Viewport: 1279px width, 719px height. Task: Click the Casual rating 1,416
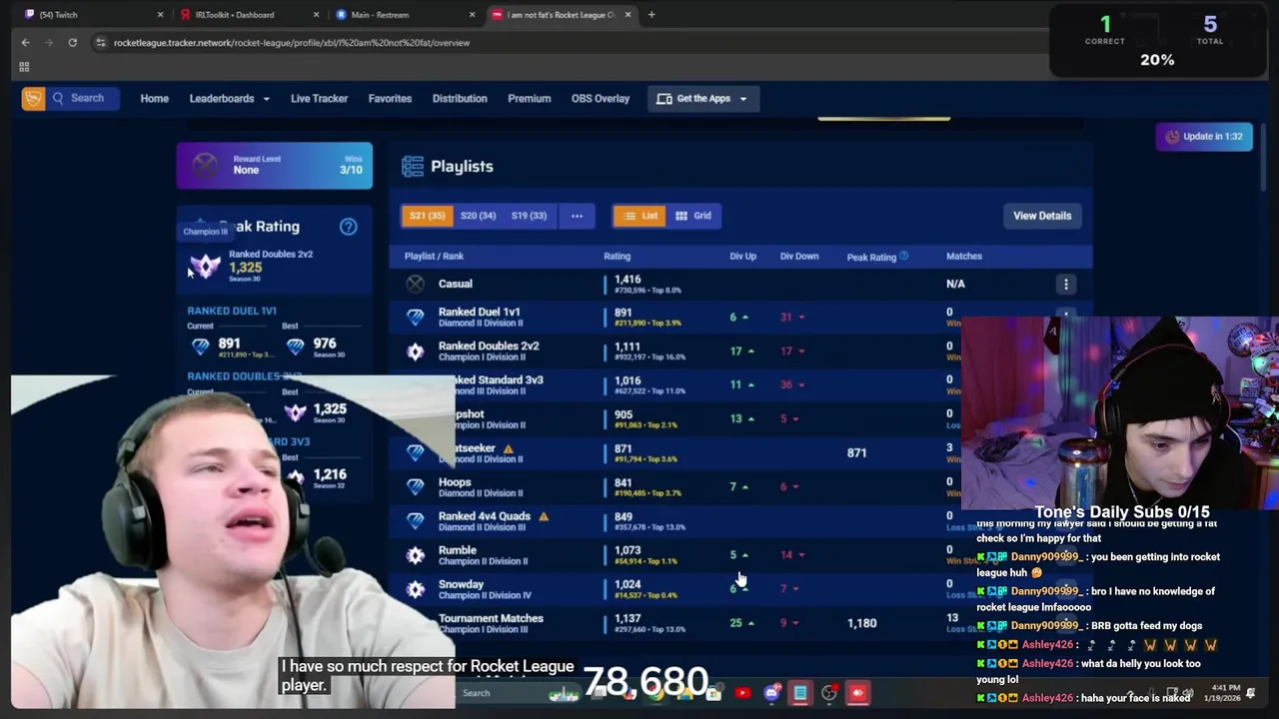[x=628, y=280]
